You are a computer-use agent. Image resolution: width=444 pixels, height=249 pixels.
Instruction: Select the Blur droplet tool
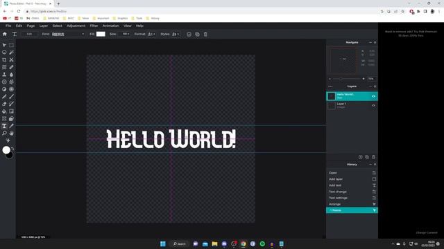11,75
